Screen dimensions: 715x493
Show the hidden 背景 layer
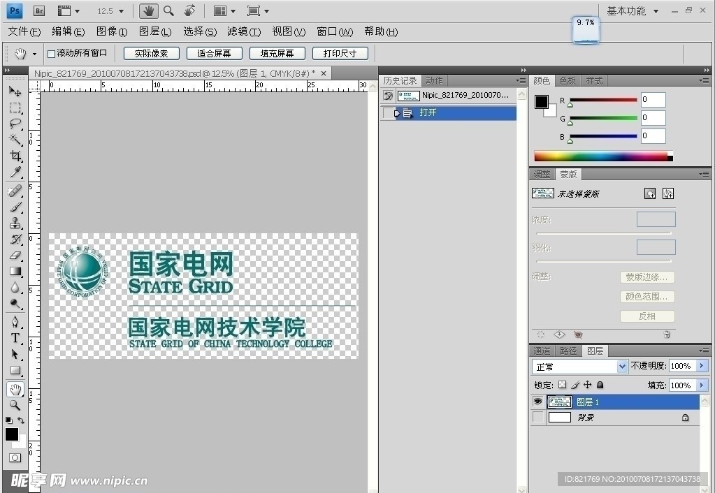coord(536,417)
